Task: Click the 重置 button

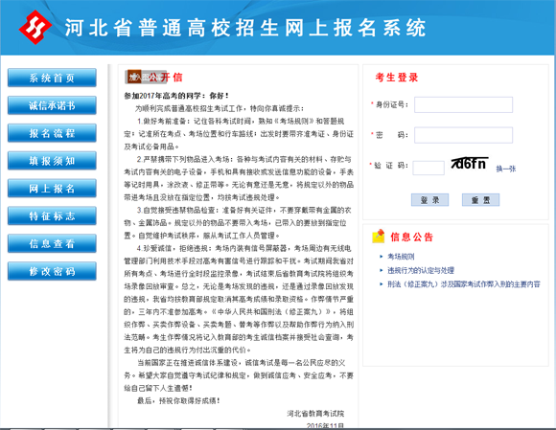Action: (480, 200)
